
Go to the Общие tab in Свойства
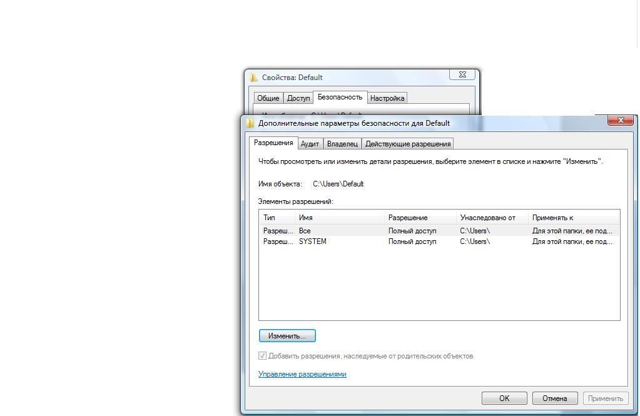click(x=268, y=98)
